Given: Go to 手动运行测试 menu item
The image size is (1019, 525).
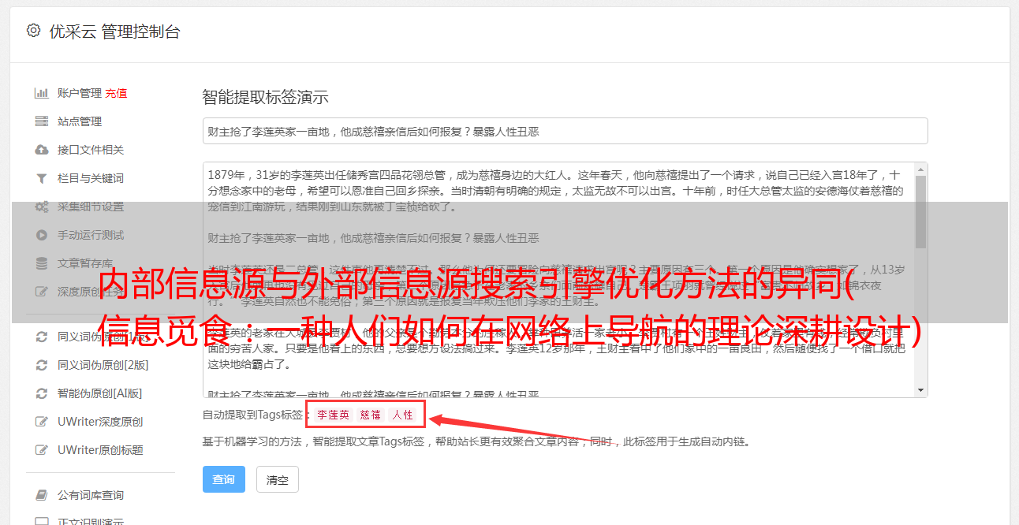Looking at the screenshot, I should pyautogui.click(x=91, y=235).
